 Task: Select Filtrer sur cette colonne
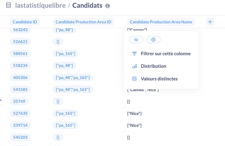click(x=166, y=54)
